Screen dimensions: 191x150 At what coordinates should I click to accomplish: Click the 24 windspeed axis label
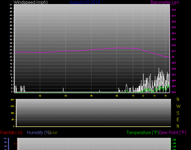pyautogui.click(x=11, y=50)
